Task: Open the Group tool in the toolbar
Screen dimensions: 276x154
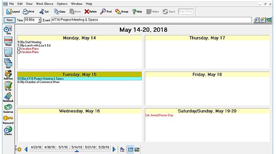Action: (122, 12)
